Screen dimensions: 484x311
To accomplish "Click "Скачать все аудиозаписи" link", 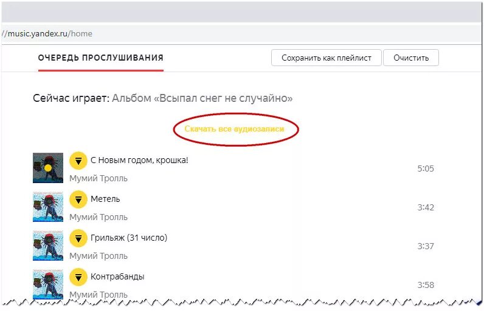I will (234, 129).
